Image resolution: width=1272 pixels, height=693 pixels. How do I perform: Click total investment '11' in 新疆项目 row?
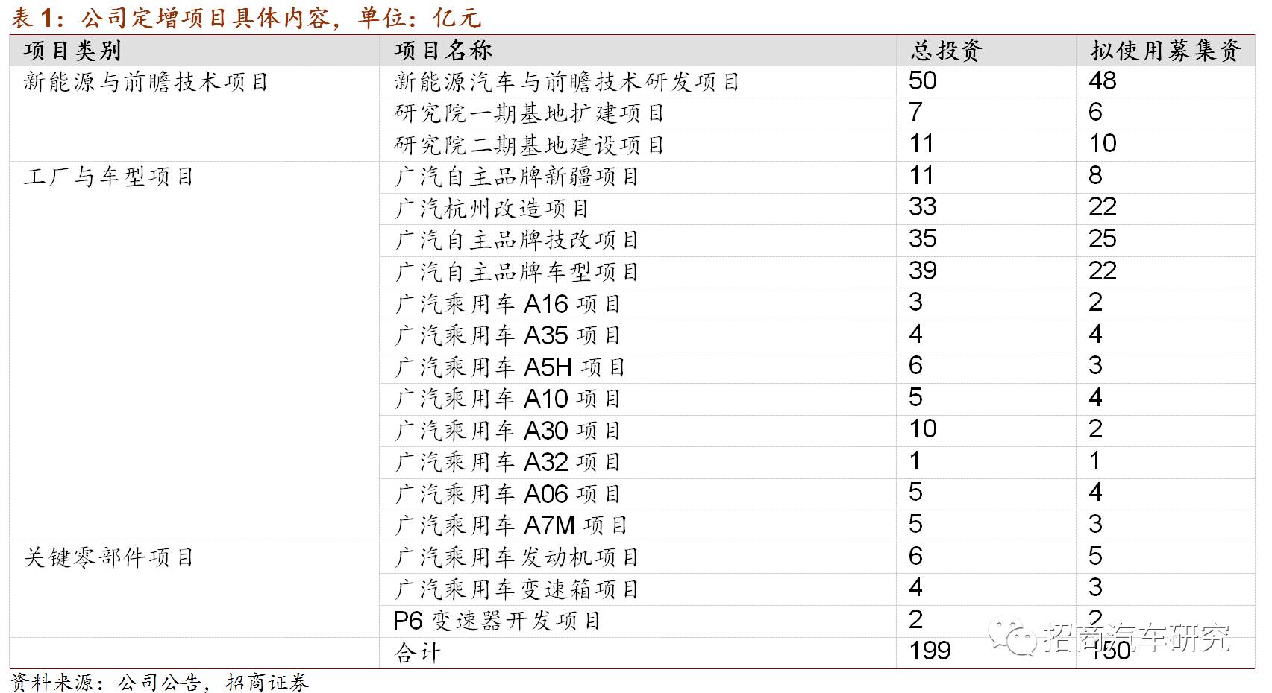(x=921, y=176)
